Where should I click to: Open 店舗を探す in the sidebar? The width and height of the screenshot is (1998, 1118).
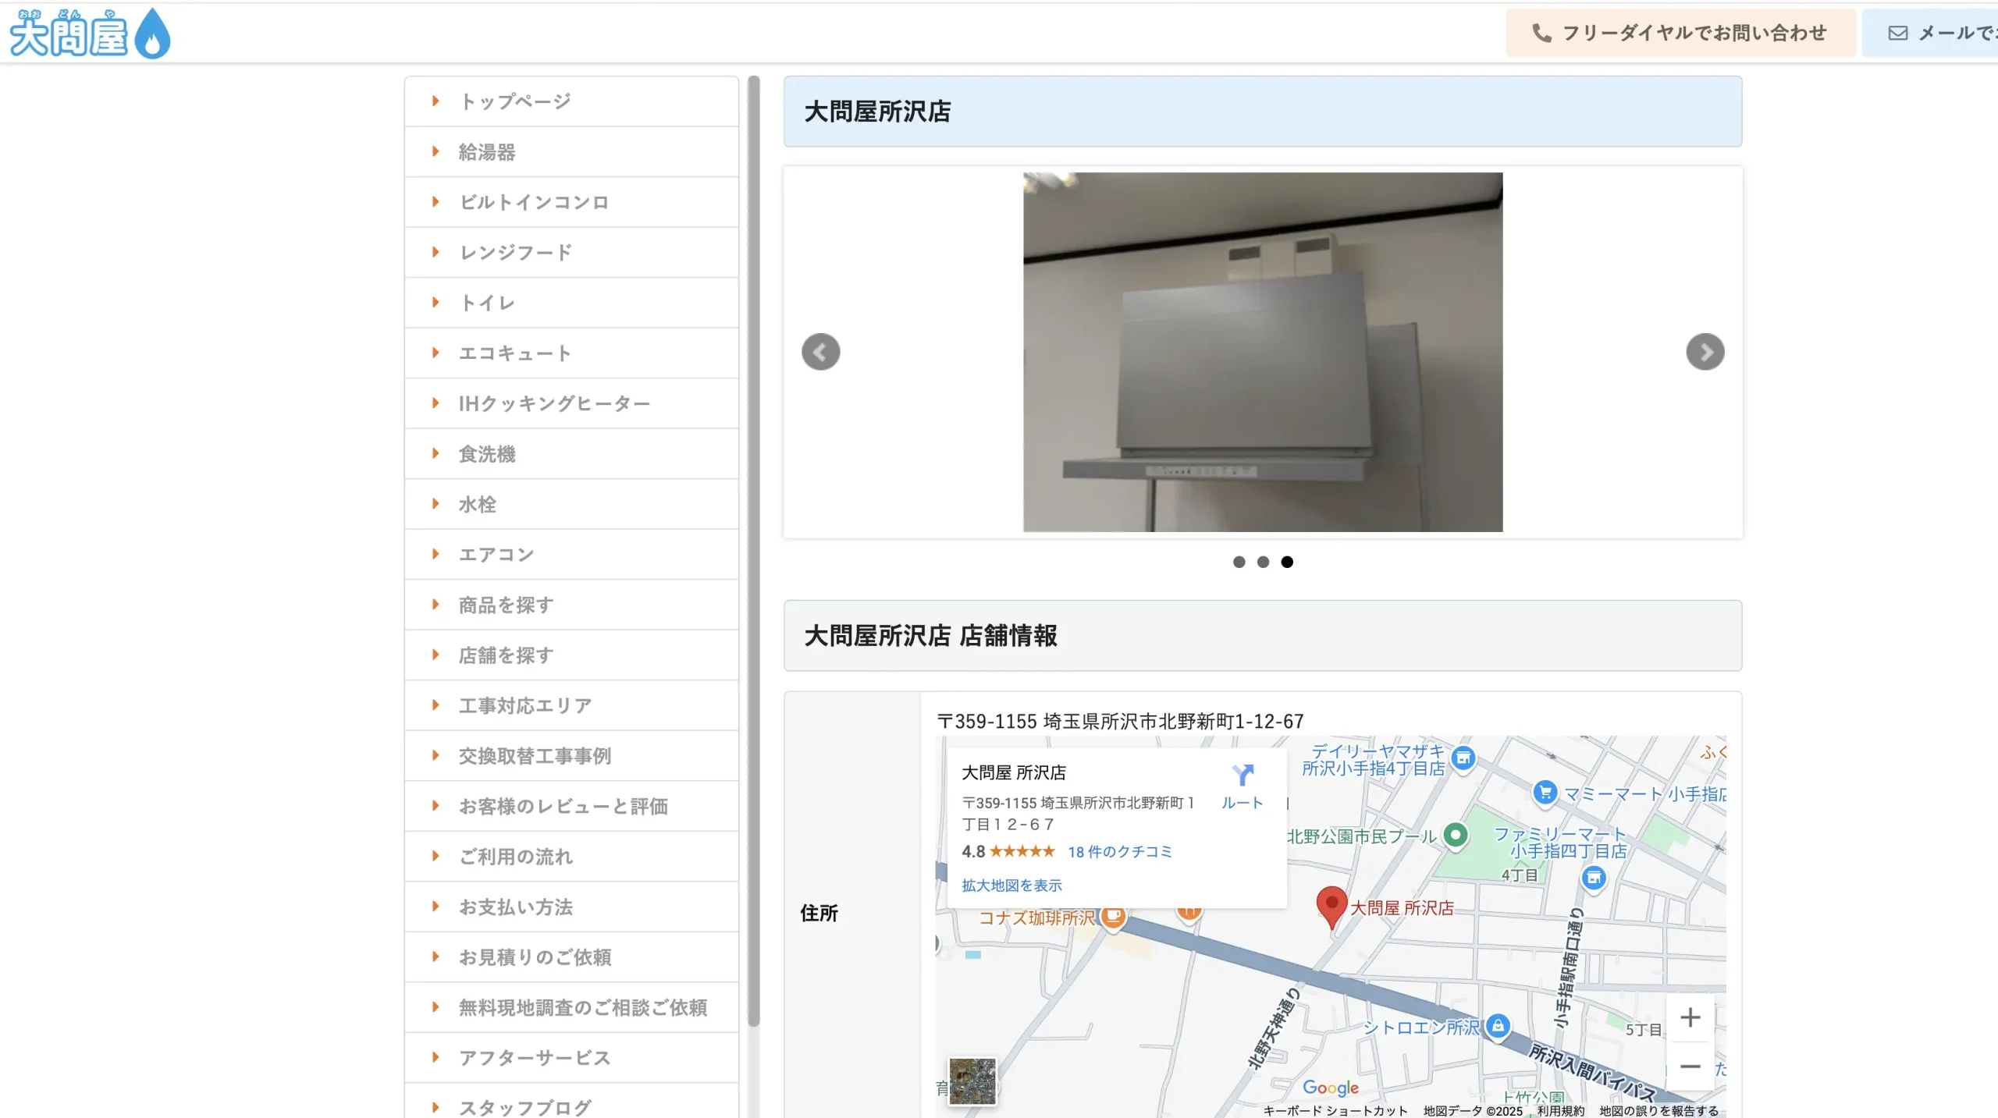pos(506,655)
